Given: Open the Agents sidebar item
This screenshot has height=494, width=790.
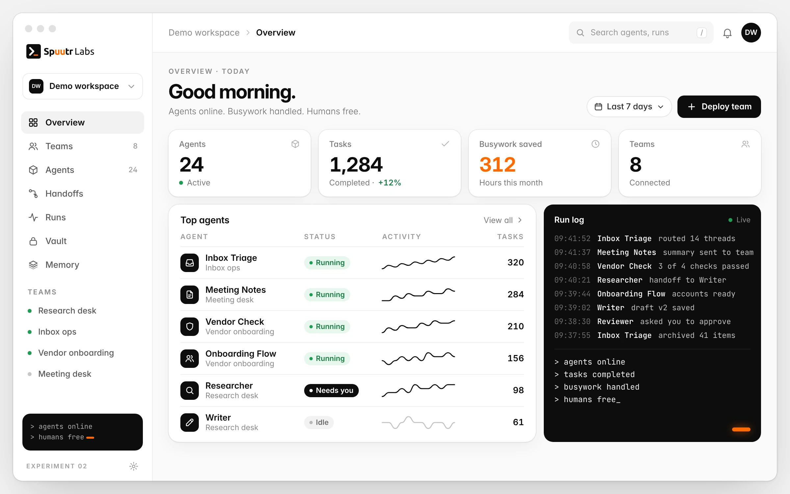Looking at the screenshot, I should pyautogui.click(x=83, y=170).
